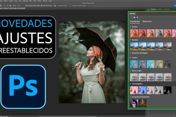Open arrow dropdown beside Seleccionar sujeto

tap(69, 6)
